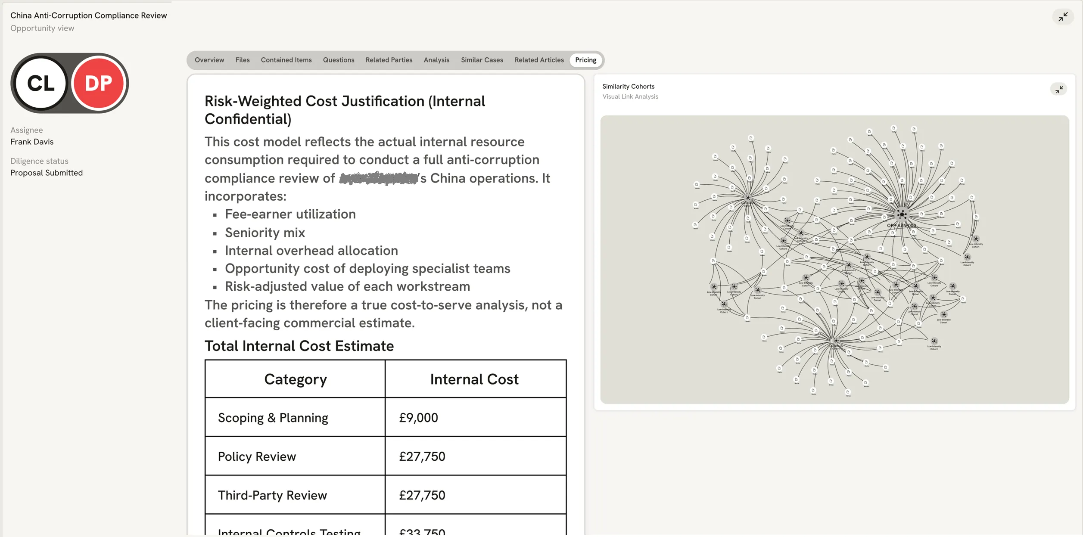Click the assignee name Frank Davis
The image size is (1083, 537).
(x=32, y=142)
